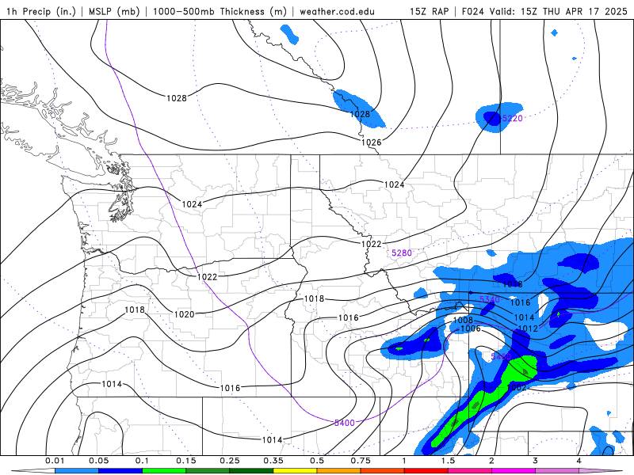Viewport: 634px width, 475px height.
Task: Click the legend value 2
Action: [491, 461]
